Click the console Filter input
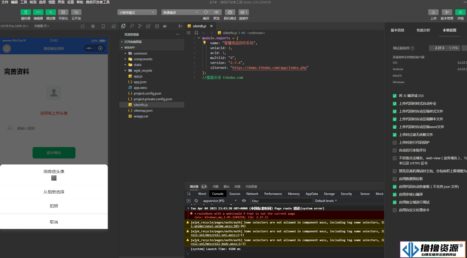 point(282,201)
